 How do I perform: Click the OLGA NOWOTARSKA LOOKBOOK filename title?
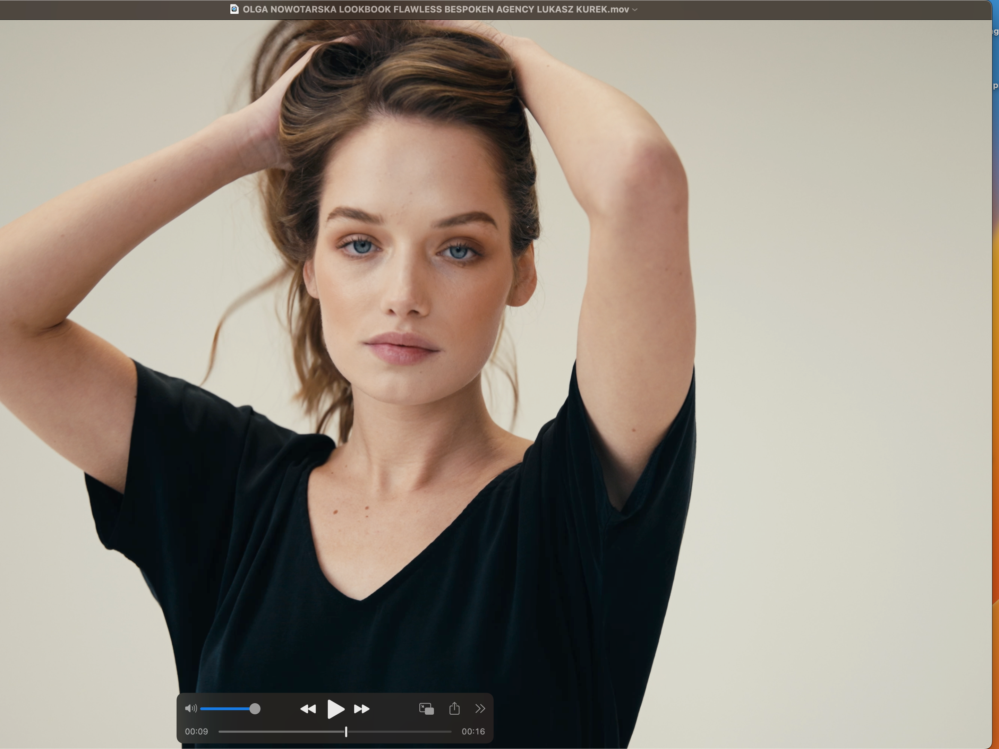coord(435,9)
